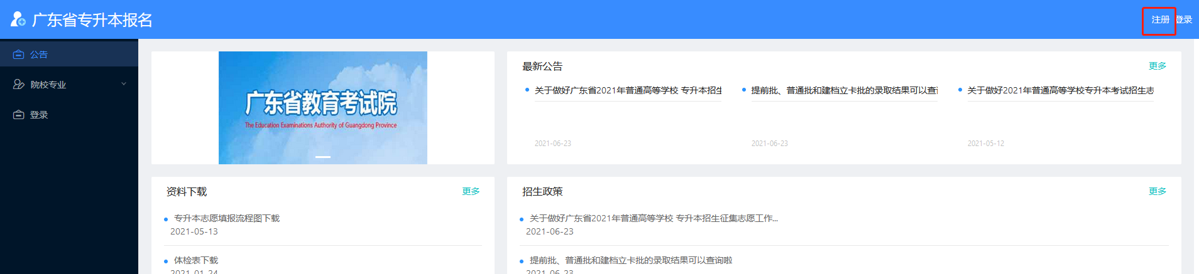Viewport: 1199px width, 274px height.
Task: Open 更多 in the 资料下载 section
Action: click(471, 191)
